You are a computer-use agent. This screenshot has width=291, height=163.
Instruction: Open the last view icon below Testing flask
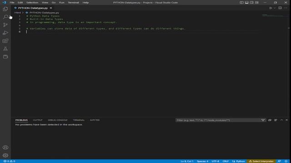click(5, 57)
